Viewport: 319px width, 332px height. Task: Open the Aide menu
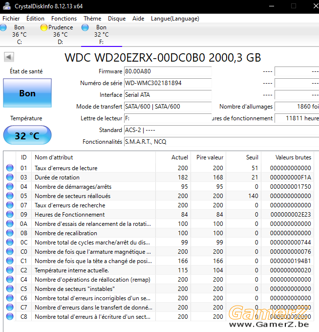point(138,19)
